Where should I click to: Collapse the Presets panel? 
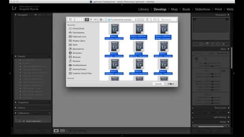coord(16,56)
